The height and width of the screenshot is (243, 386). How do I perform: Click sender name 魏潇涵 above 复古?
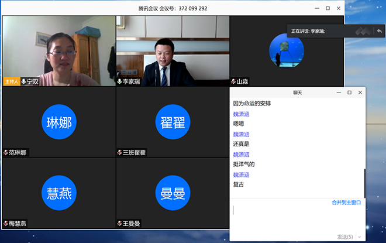(241, 174)
